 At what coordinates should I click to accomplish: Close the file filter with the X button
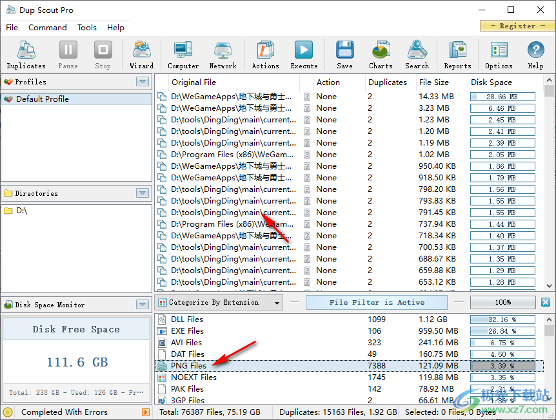(546, 302)
